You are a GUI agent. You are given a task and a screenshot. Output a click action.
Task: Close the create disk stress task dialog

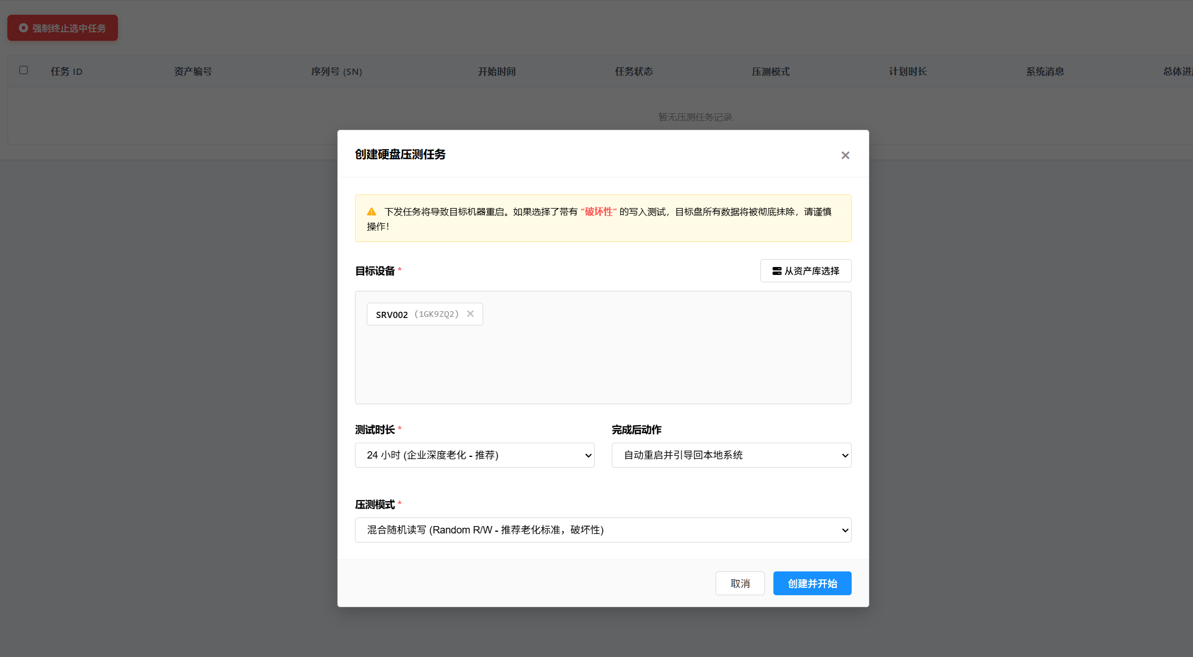click(845, 155)
